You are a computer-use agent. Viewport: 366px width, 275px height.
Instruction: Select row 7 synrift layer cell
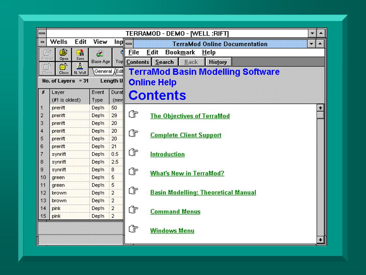69,154
